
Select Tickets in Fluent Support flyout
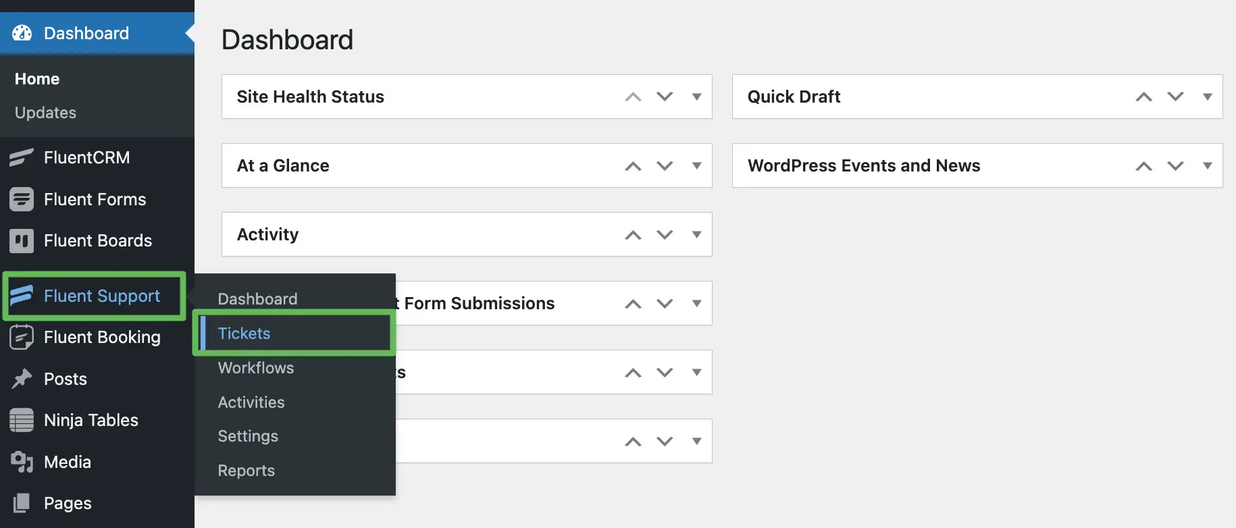pos(244,333)
